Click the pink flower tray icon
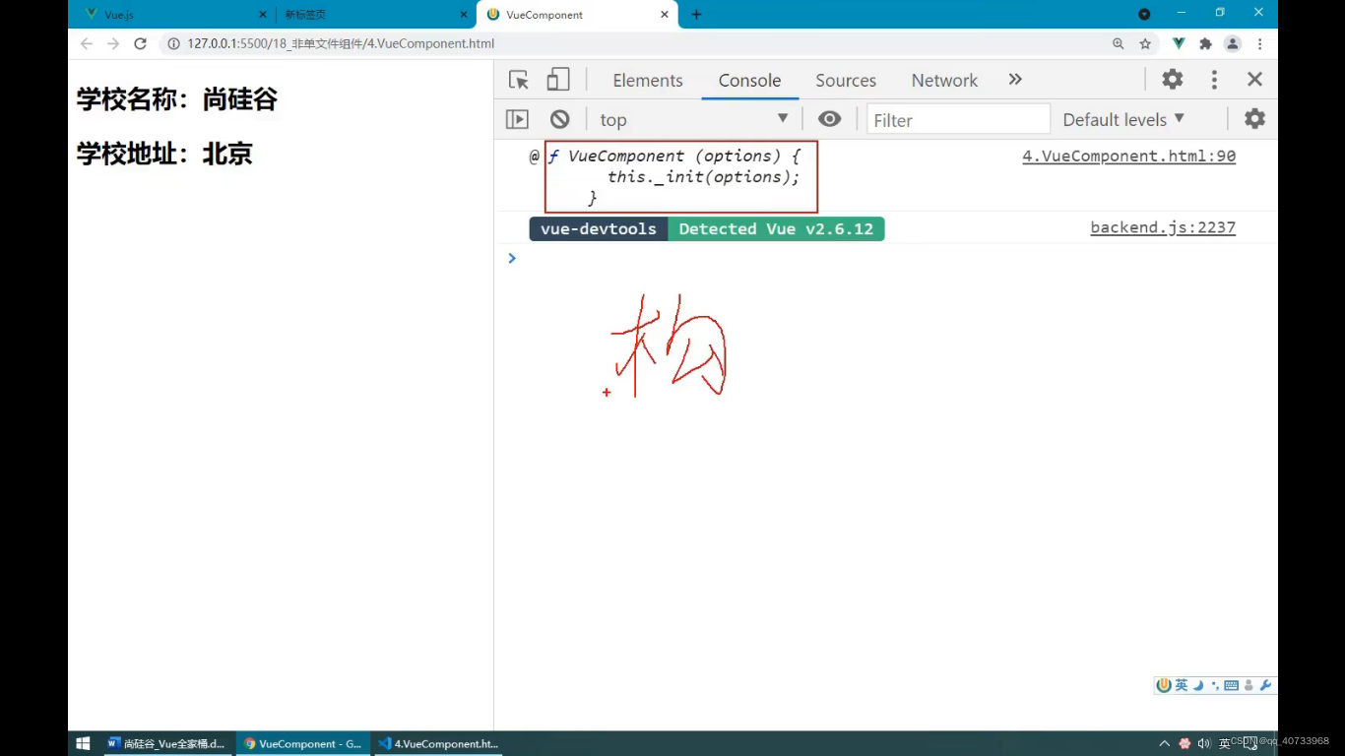Viewport: 1345px width, 756px height. click(1185, 743)
